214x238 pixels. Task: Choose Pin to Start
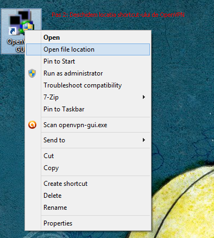coord(88,61)
